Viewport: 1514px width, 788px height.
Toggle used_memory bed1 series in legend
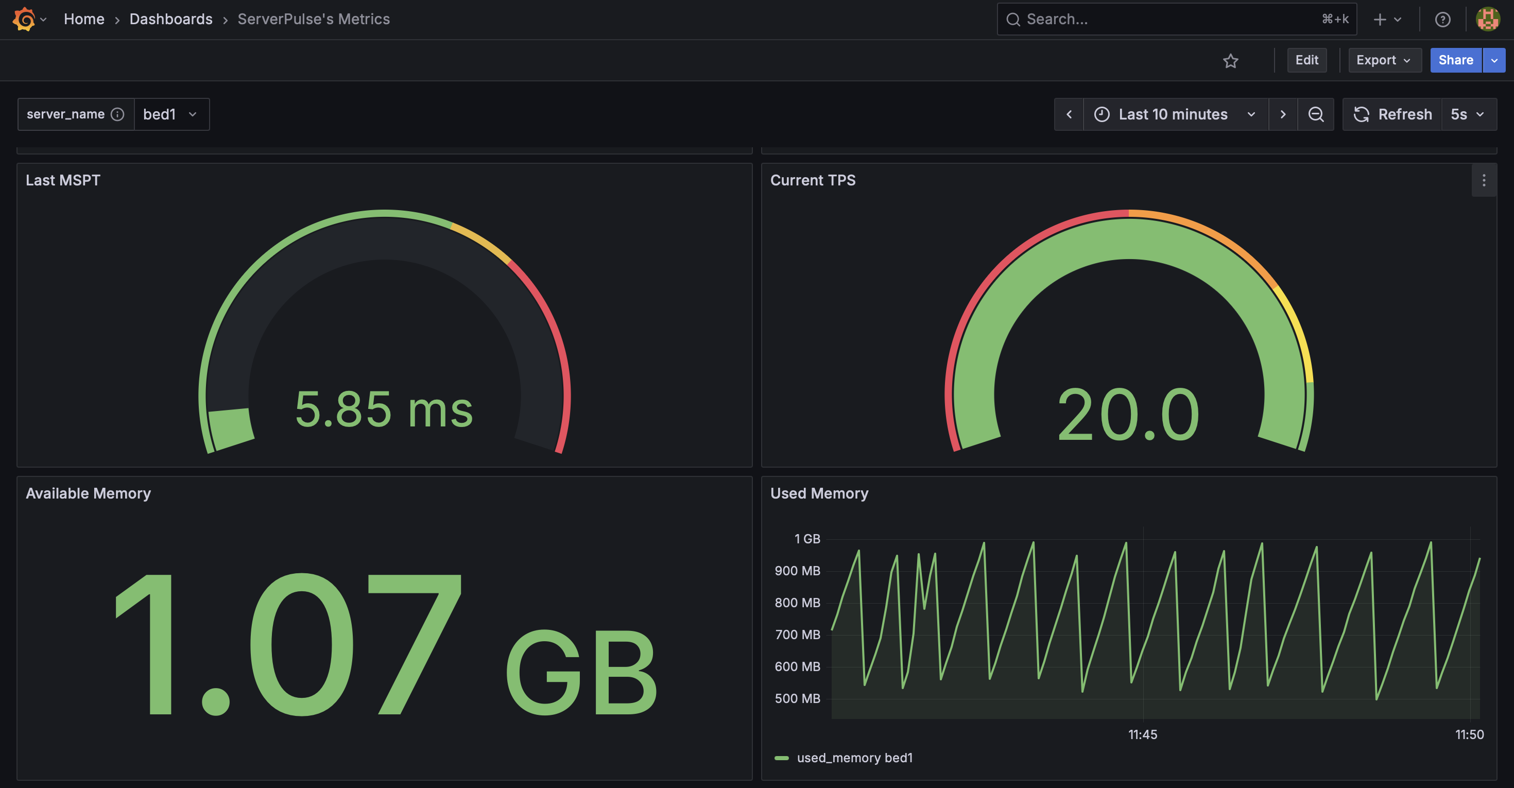[x=854, y=758]
